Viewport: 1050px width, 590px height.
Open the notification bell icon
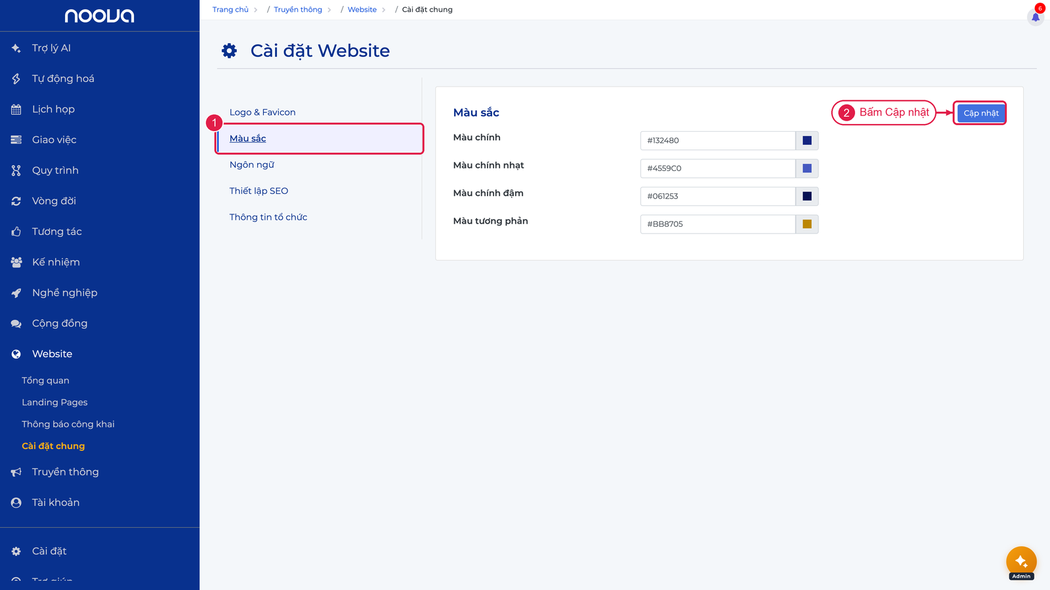tap(1036, 17)
